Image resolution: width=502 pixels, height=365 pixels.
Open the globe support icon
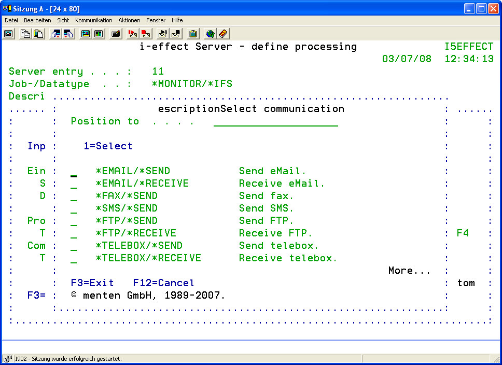tap(210, 34)
